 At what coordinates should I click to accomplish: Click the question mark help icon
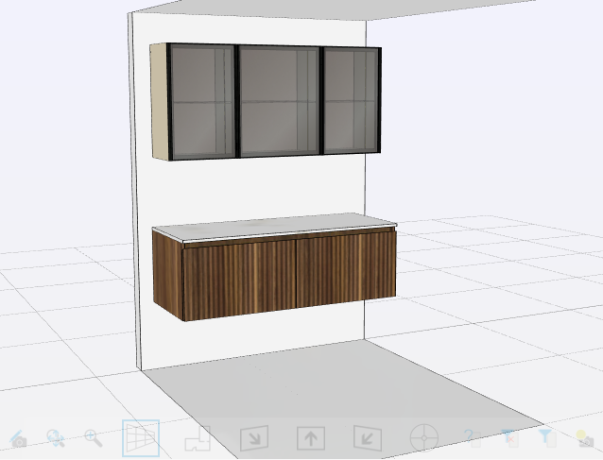click(470, 438)
